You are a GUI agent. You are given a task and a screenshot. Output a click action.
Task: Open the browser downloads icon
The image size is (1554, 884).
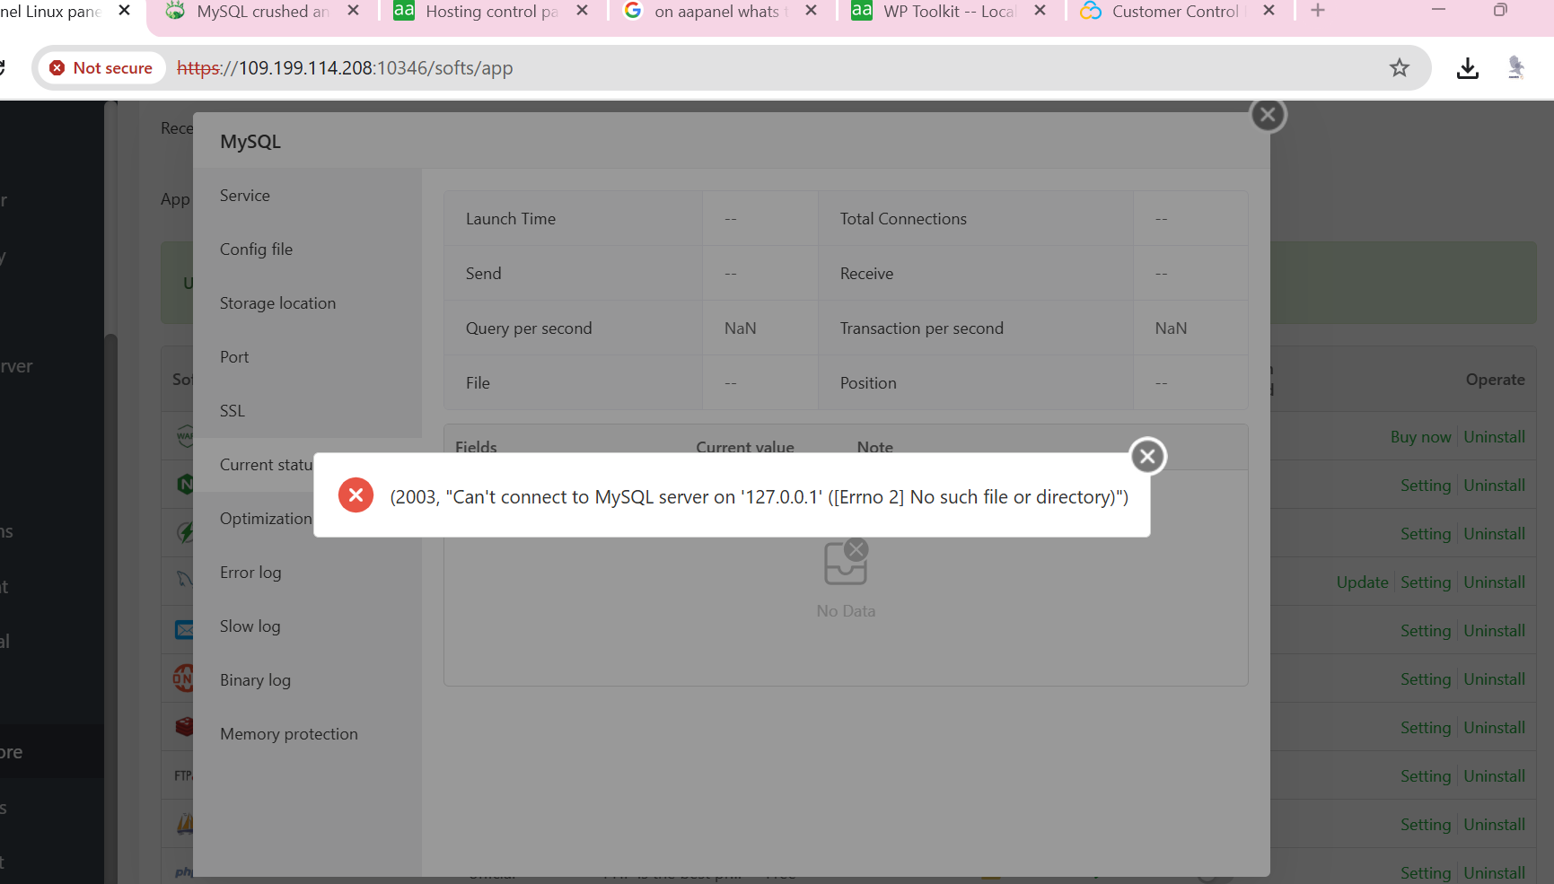click(x=1468, y=68)
